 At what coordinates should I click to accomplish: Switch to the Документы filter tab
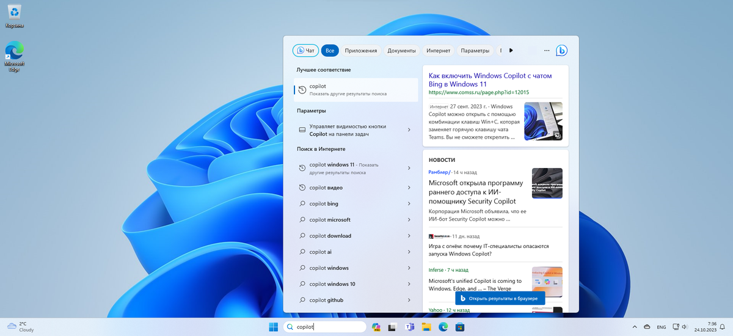[x=401, y=51]
